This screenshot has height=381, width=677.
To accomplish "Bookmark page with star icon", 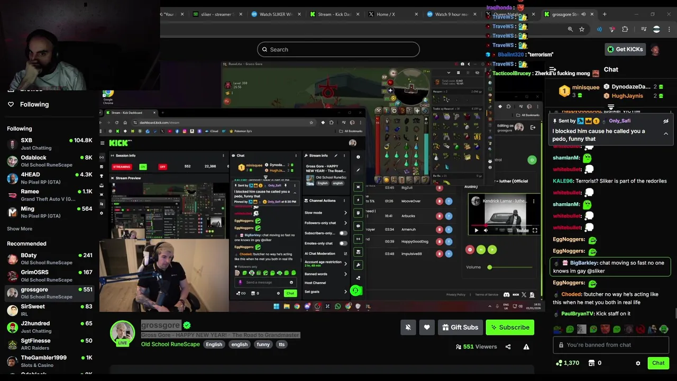I will (x=582, y=29).
